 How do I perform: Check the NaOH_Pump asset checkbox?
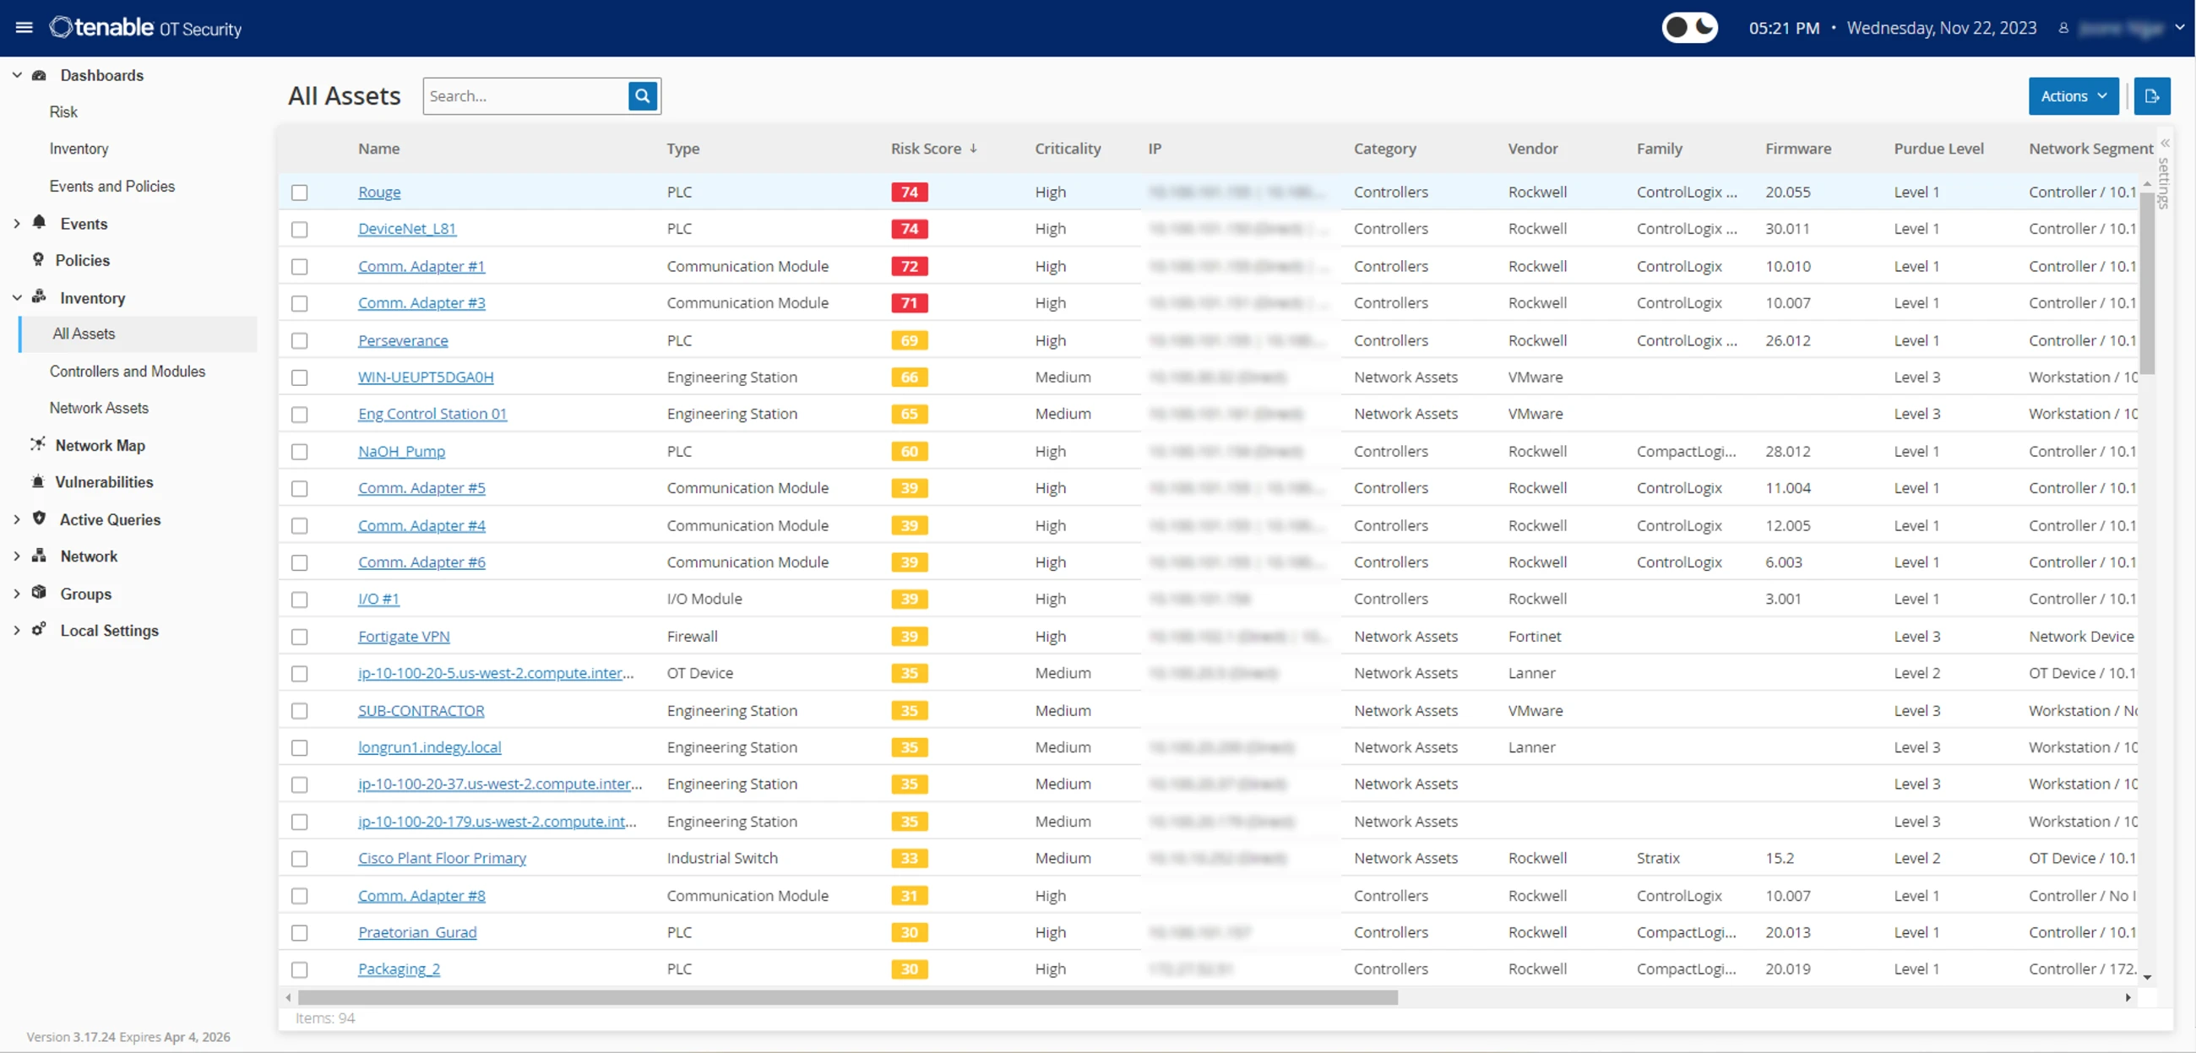[x=300, y=451]
